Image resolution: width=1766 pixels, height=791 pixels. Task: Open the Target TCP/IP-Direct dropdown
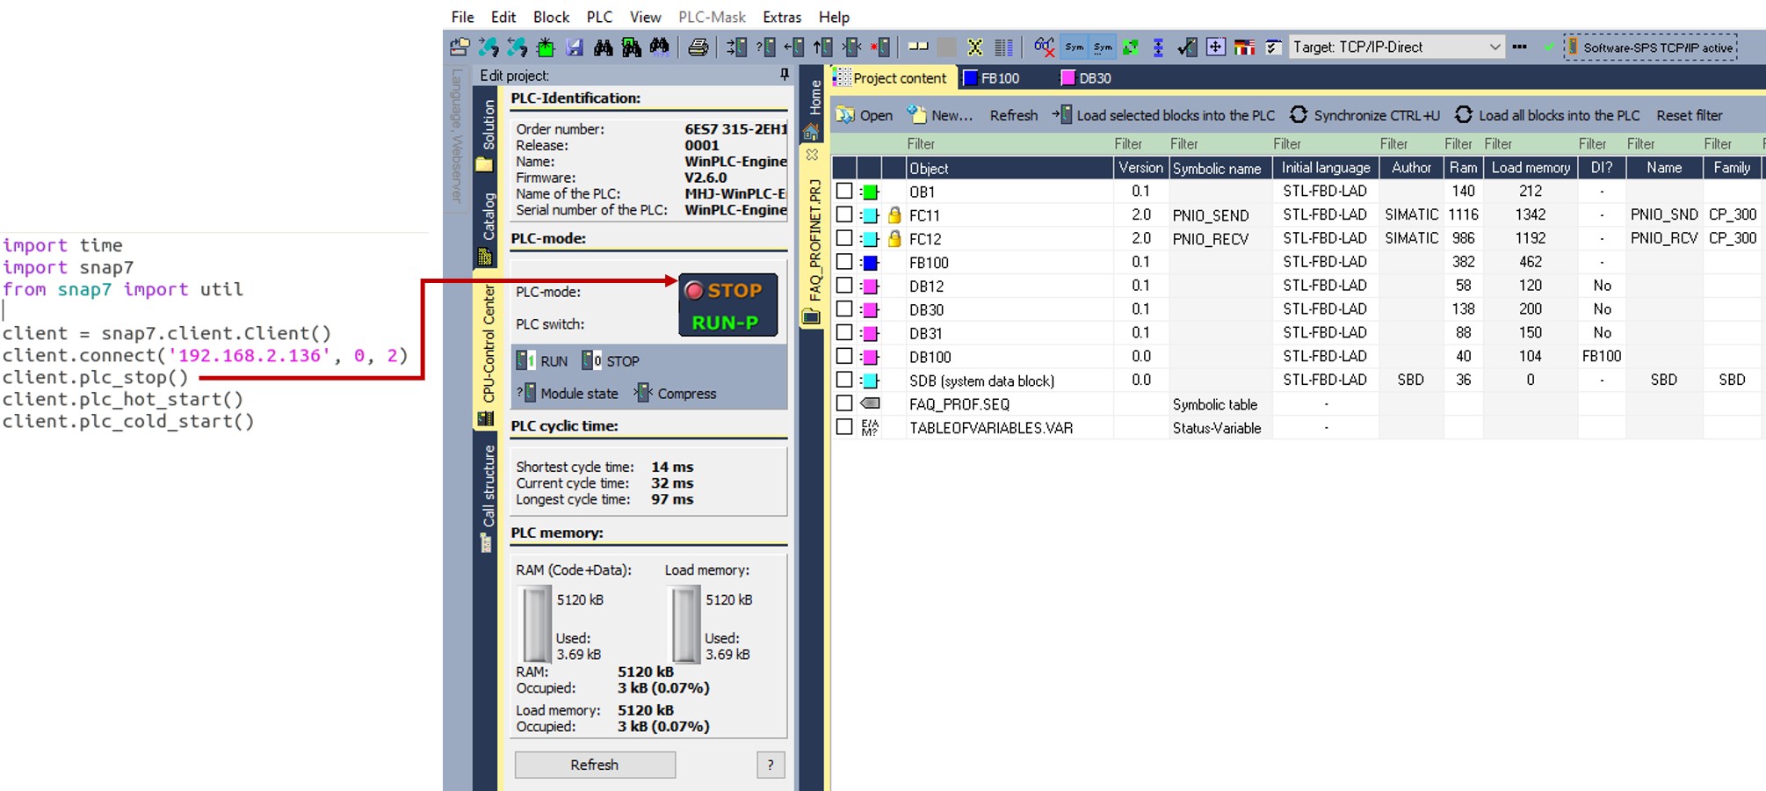[x=1494, y=47]
